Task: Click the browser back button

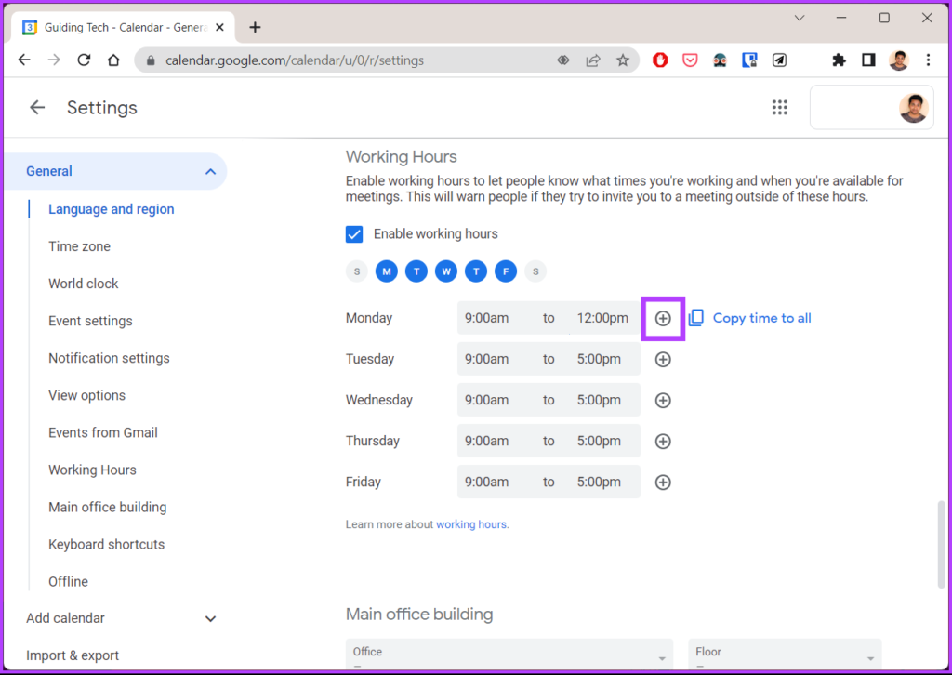Action: click(x=24, y=60)
